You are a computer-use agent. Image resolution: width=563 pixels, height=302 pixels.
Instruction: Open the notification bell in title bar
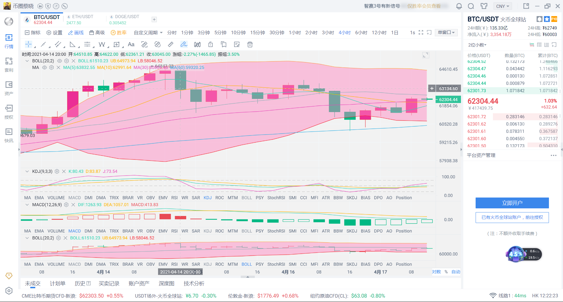(x=459, y=6)
